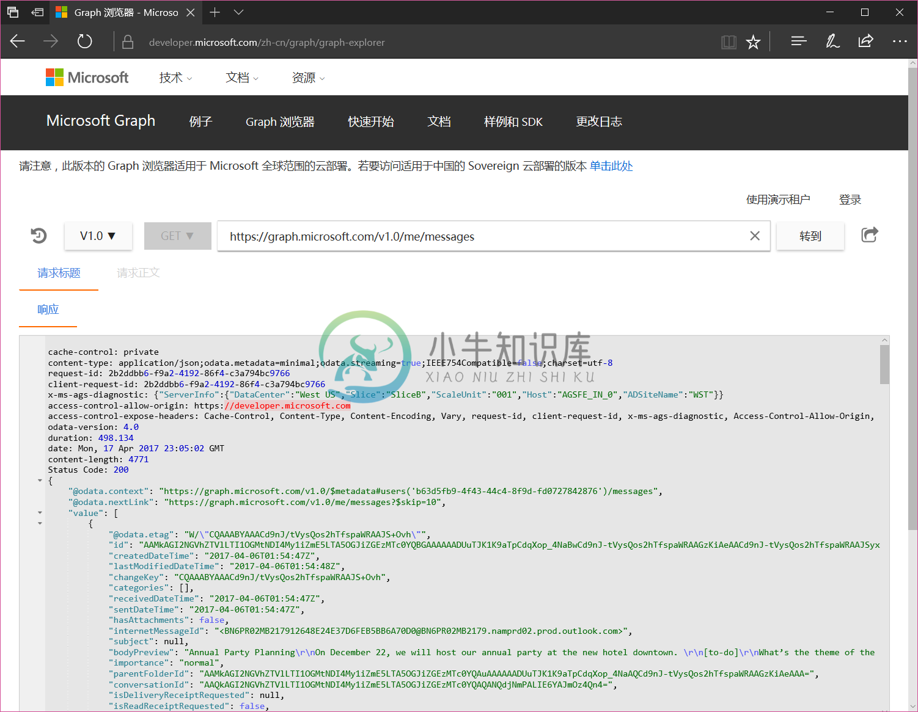Click the response pane scrollbar thumb
This screenshot has height=712, width=918.
tap(884, 365)
